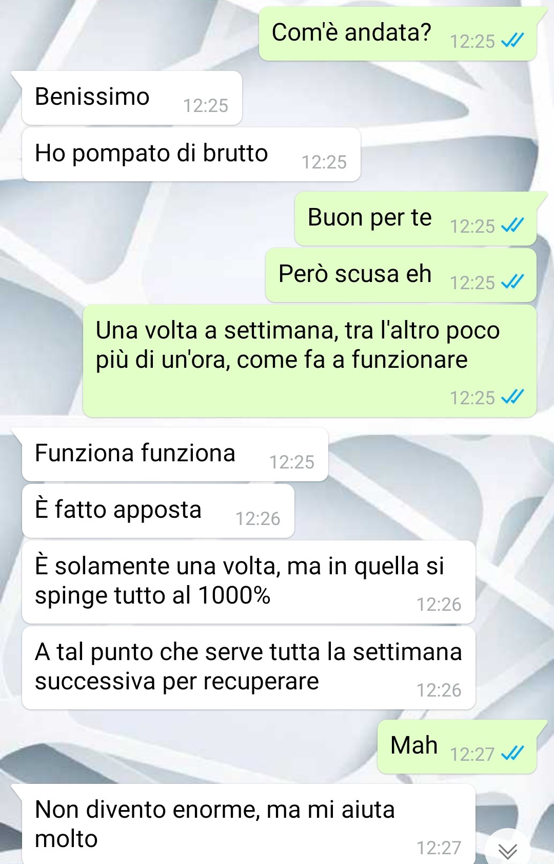
Task: Tap the 12:26 timestamp on "È fatto apposta"
Action: pyautogui.click(x=258, y=519)
